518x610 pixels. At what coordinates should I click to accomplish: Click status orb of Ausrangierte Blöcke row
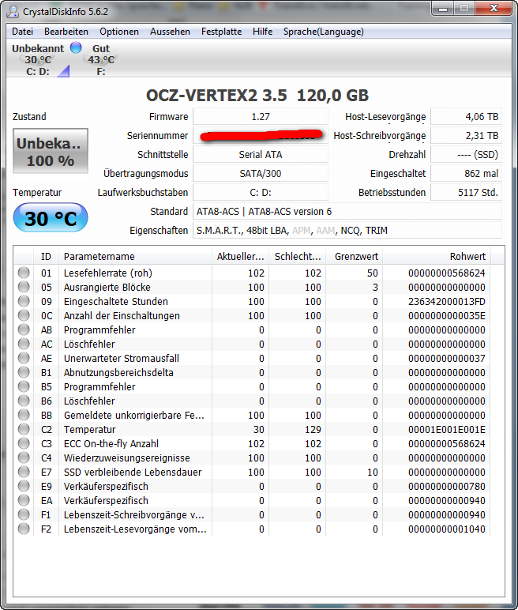(24, 287)
